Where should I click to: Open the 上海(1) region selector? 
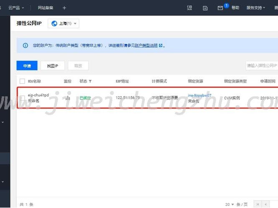(x=63, y=23)
